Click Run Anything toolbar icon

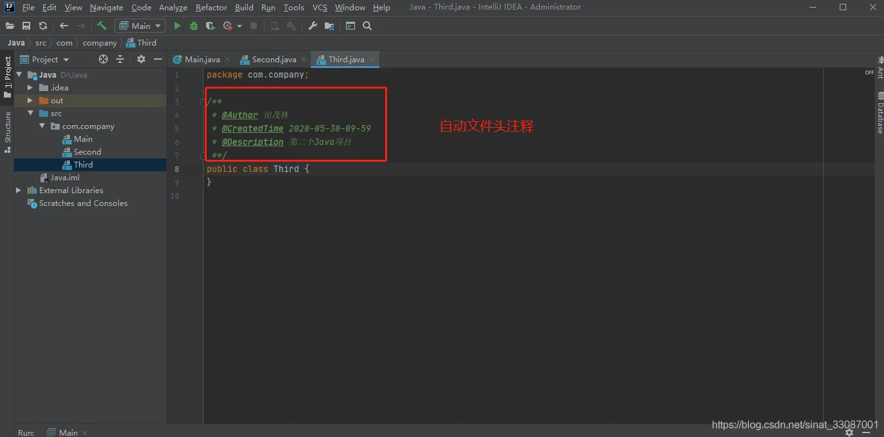351,26
